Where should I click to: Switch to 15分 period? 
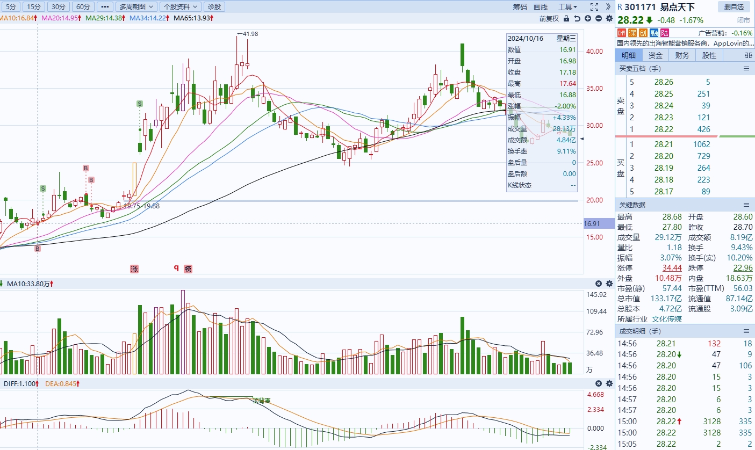point(33,7)
